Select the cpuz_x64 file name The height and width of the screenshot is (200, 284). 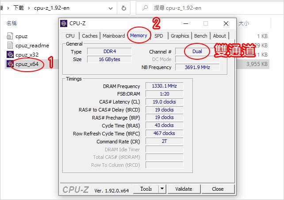click(x=27, y=64)
